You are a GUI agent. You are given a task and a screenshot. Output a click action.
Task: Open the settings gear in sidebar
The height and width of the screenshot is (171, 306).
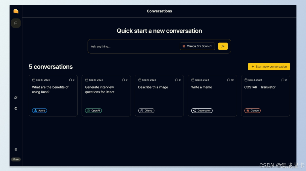(x=16, y=149)
